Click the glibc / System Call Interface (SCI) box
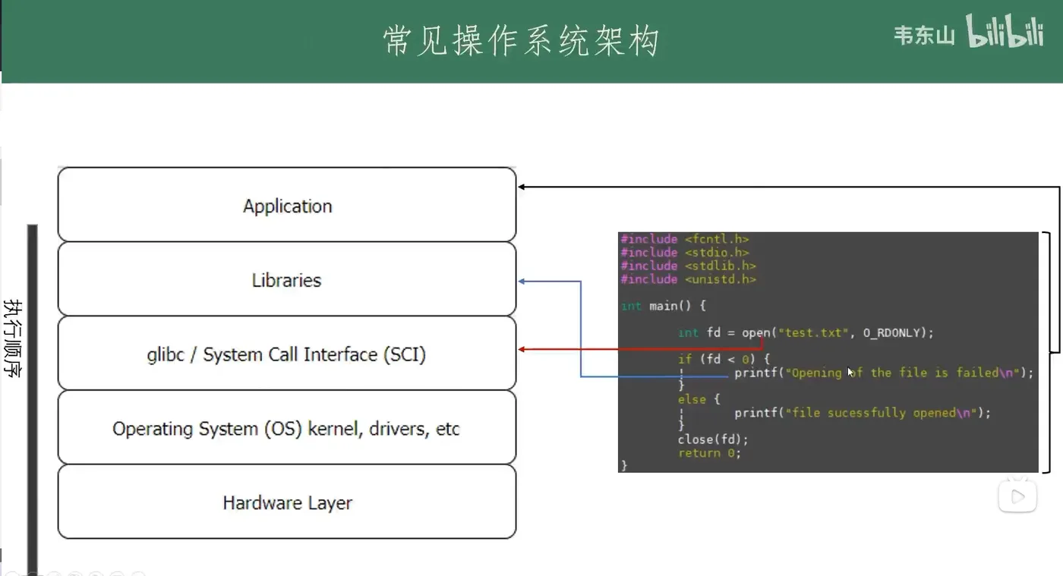 coord(287,354)
